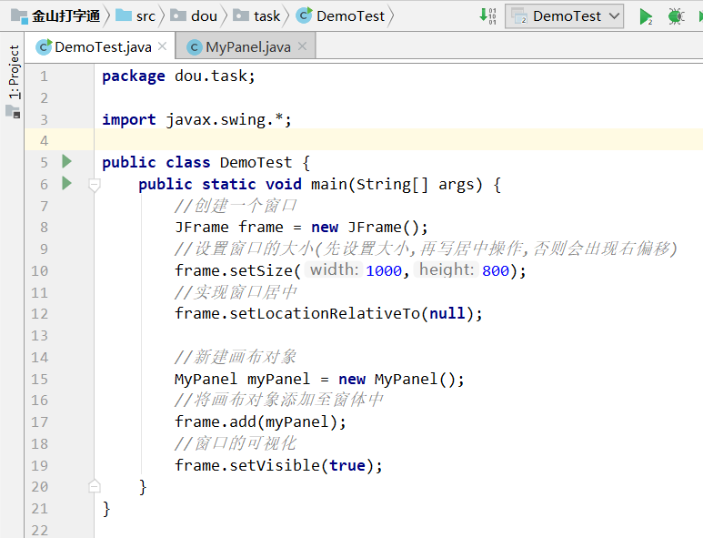Select the dou breadcrumb folder
Screen dimensions: 703x538
pyautogui.click(x=194, y=16)
